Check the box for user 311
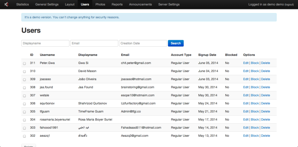Image resolution: width=298 pixels, height=147 pixels. point(25,63)
